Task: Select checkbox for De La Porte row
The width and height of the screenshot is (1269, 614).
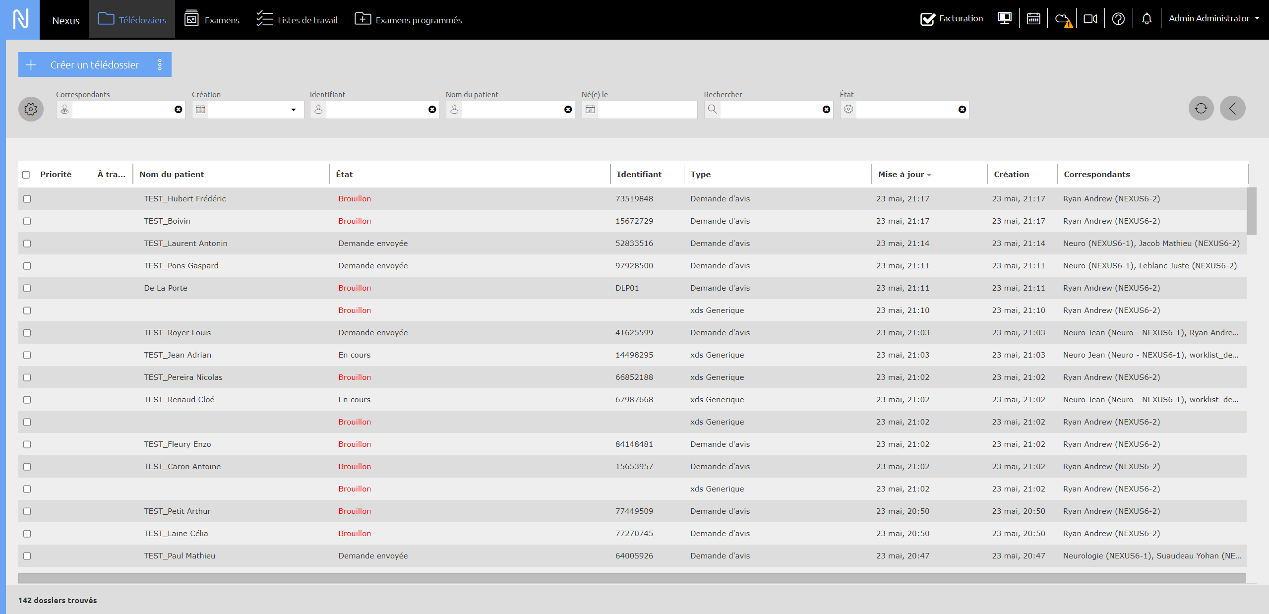Action: click(x=27, y=288)
